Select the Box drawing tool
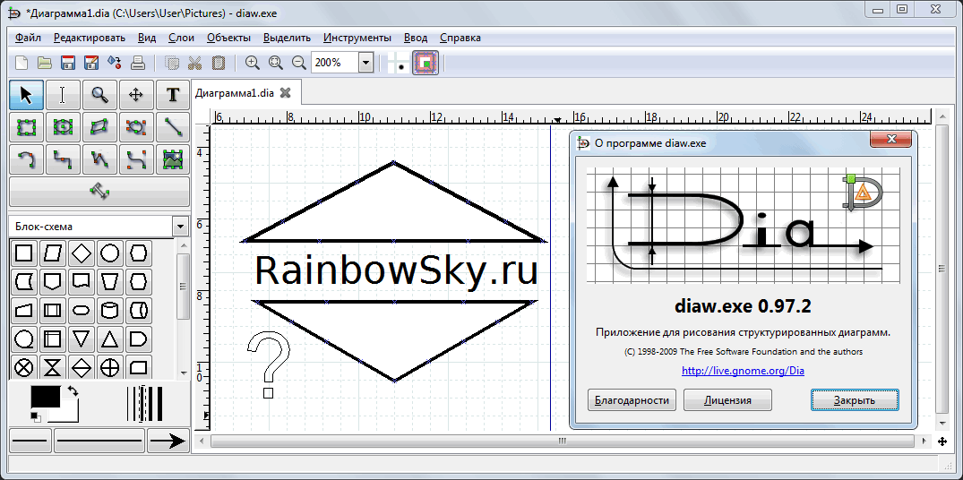The height and width of the screenshot is (480, 963). [x=26, y=127]
